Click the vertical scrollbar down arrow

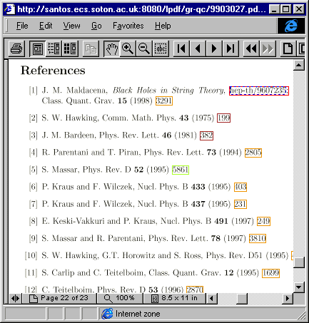(x=299, y=287)
